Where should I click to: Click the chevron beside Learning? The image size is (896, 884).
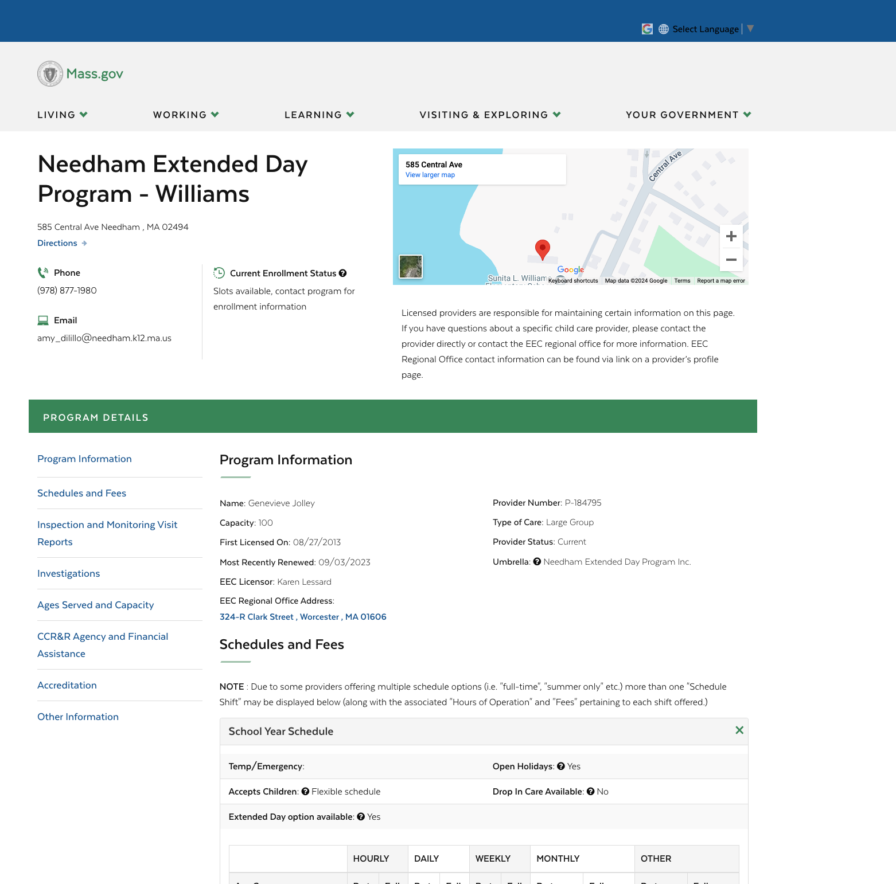pyautogui.click(x=350, y=115)
